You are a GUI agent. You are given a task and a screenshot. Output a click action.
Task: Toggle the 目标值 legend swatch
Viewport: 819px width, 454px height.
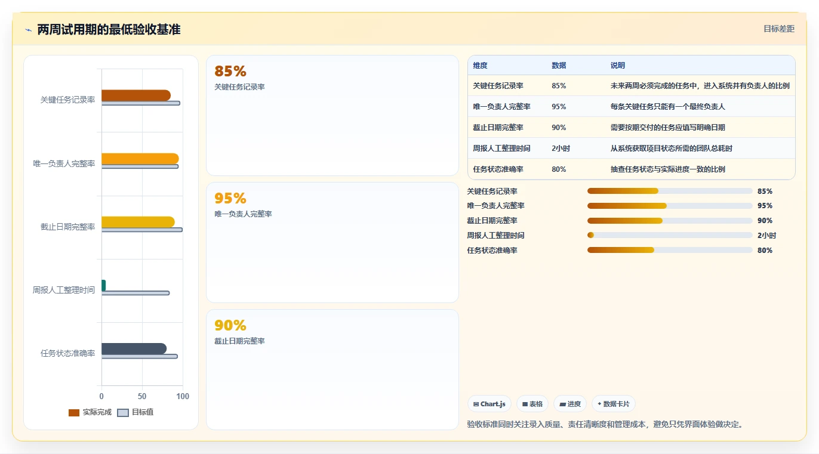tap(123, 413)
